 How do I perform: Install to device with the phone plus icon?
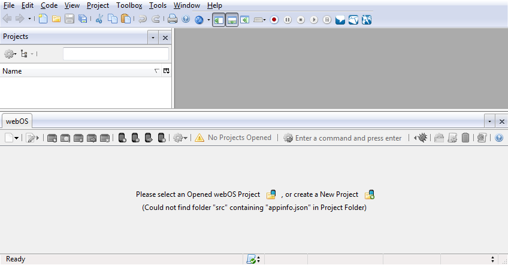(x=122, y=138)
